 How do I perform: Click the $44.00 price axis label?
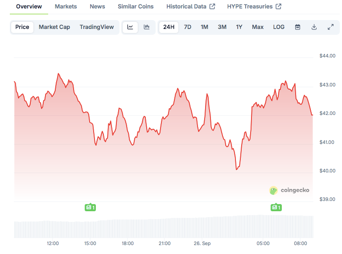click(x=327, y=56)
